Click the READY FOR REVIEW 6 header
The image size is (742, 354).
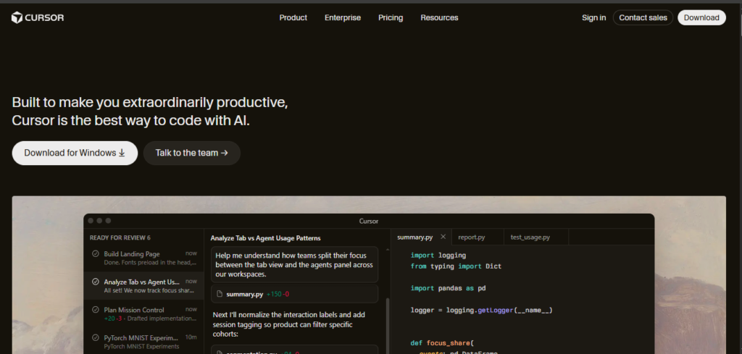(120, 237)
